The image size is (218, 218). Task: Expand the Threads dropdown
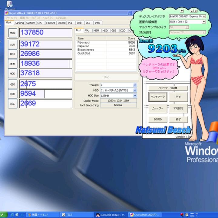click(x=135, y=85)
